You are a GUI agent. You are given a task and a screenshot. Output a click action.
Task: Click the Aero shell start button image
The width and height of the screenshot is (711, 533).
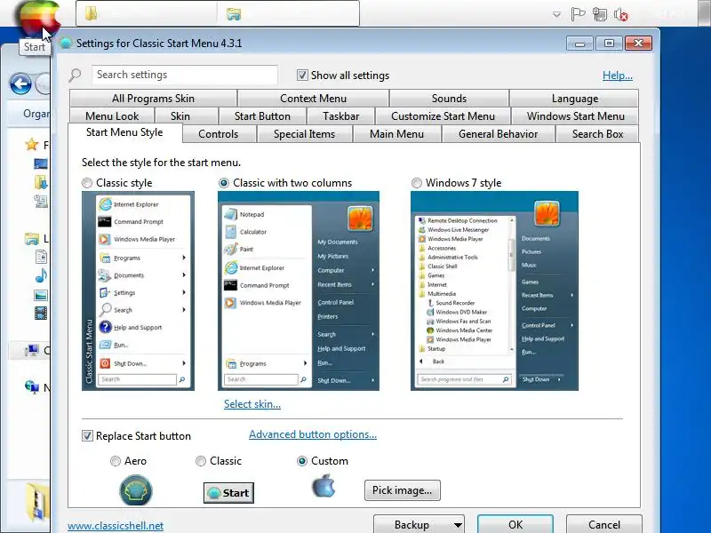(x=136, y=490)
